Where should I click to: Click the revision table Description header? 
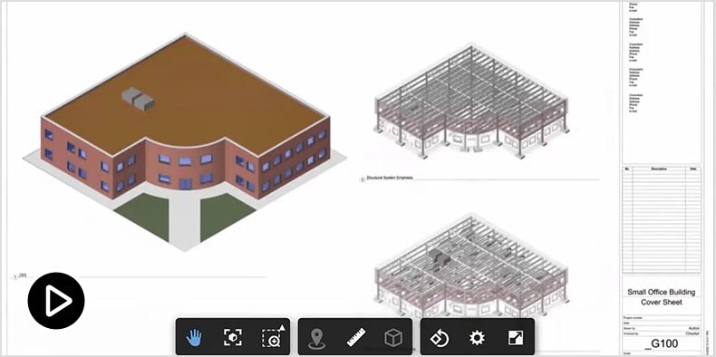(x=659, y=169)
